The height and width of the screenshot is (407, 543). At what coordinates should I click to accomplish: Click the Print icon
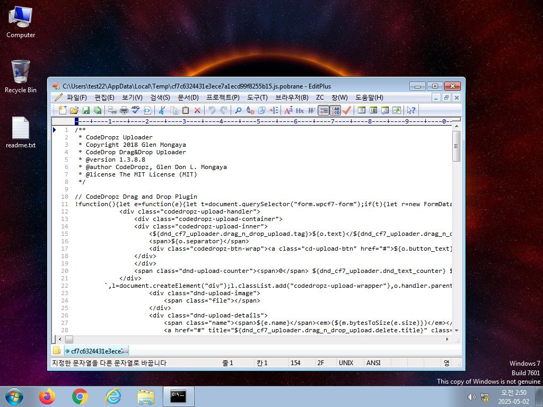[124, 110]
